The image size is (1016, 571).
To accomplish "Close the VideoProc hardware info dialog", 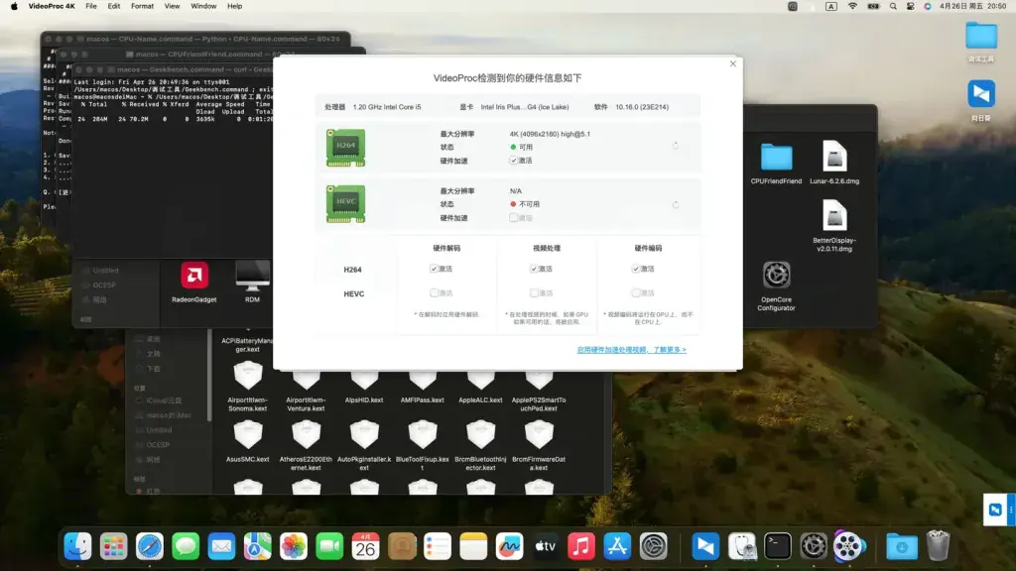I will (x=733, y=63).
